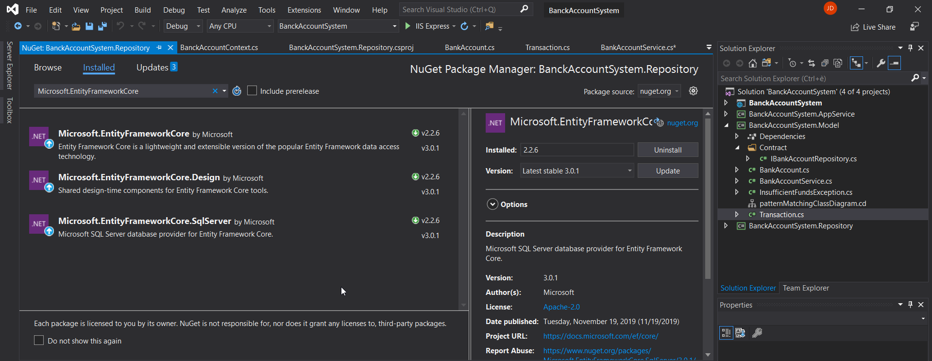Screen dimensions: 932x361
Task: Click the JD account avatar
Action: pos(830,8)
